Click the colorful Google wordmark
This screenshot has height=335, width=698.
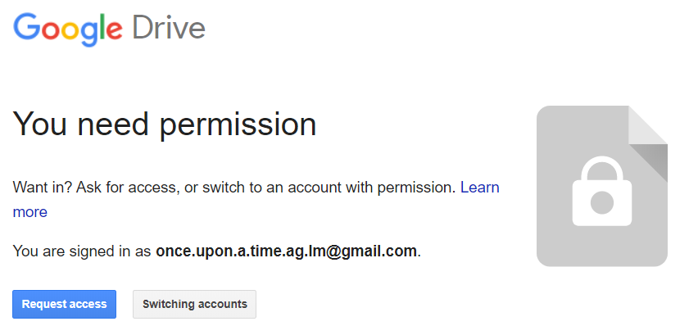tap(68, 29)
